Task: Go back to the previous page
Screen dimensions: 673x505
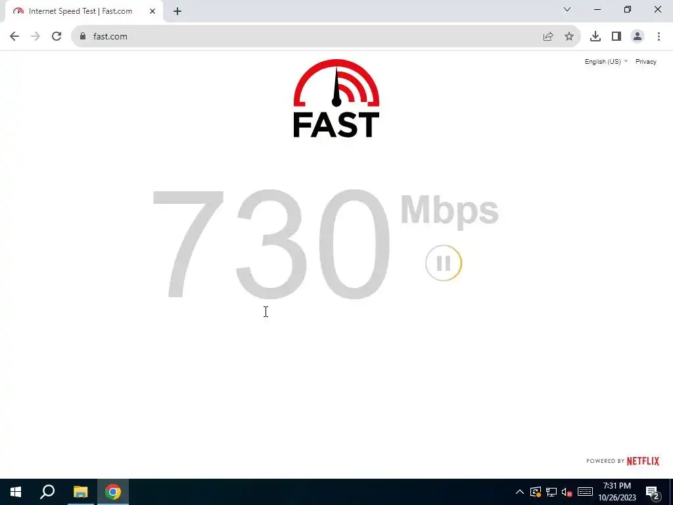Action: click(x=14, y=37)
